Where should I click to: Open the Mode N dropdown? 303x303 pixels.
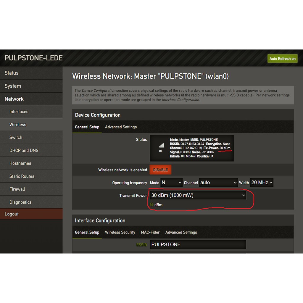pyautogui.click(x=172, y=183)
